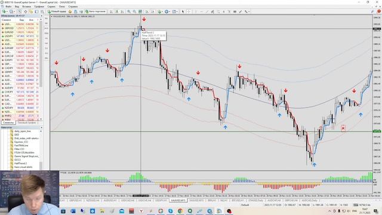Open the Periods clock icon

[167, 11]
